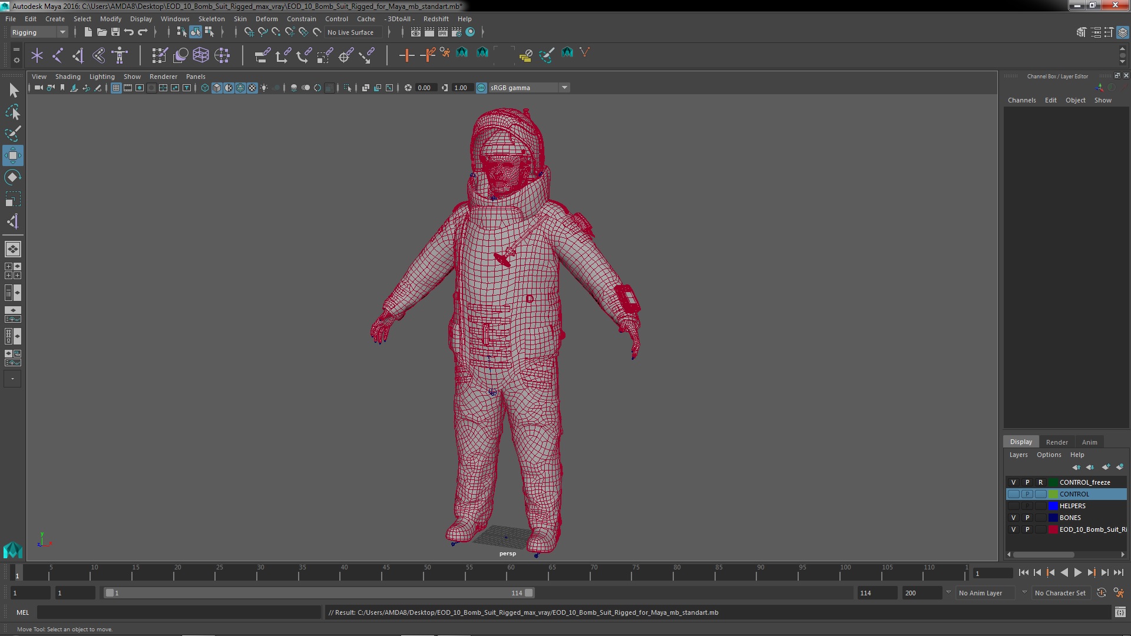Open the Constrain menu
This screenshot has width=1131, height=636.
[x=302, y=19]
